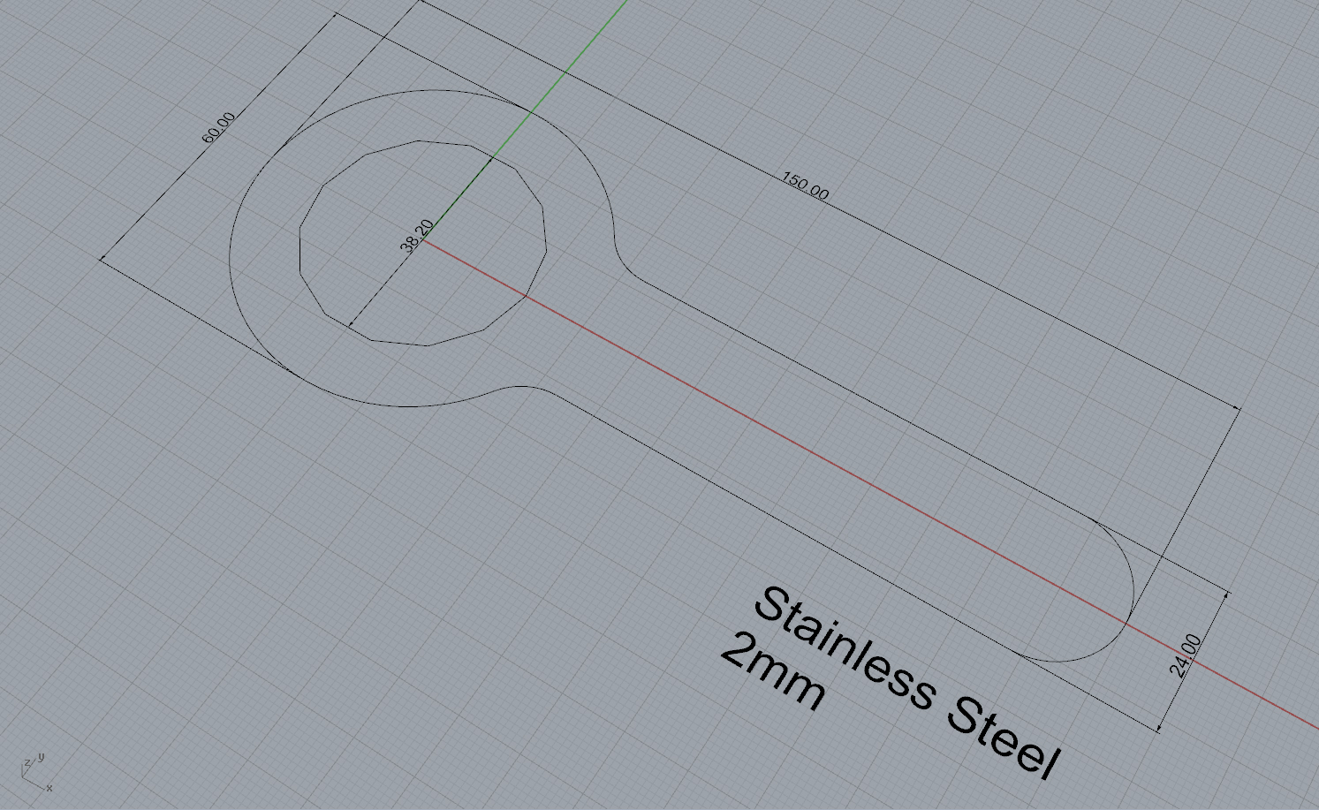Click the left arrowhead of the 60.00 dimension
Image resolution: width=1319 pixels, height=810 pixels.
pyautogui.click(x=103, y=260)
